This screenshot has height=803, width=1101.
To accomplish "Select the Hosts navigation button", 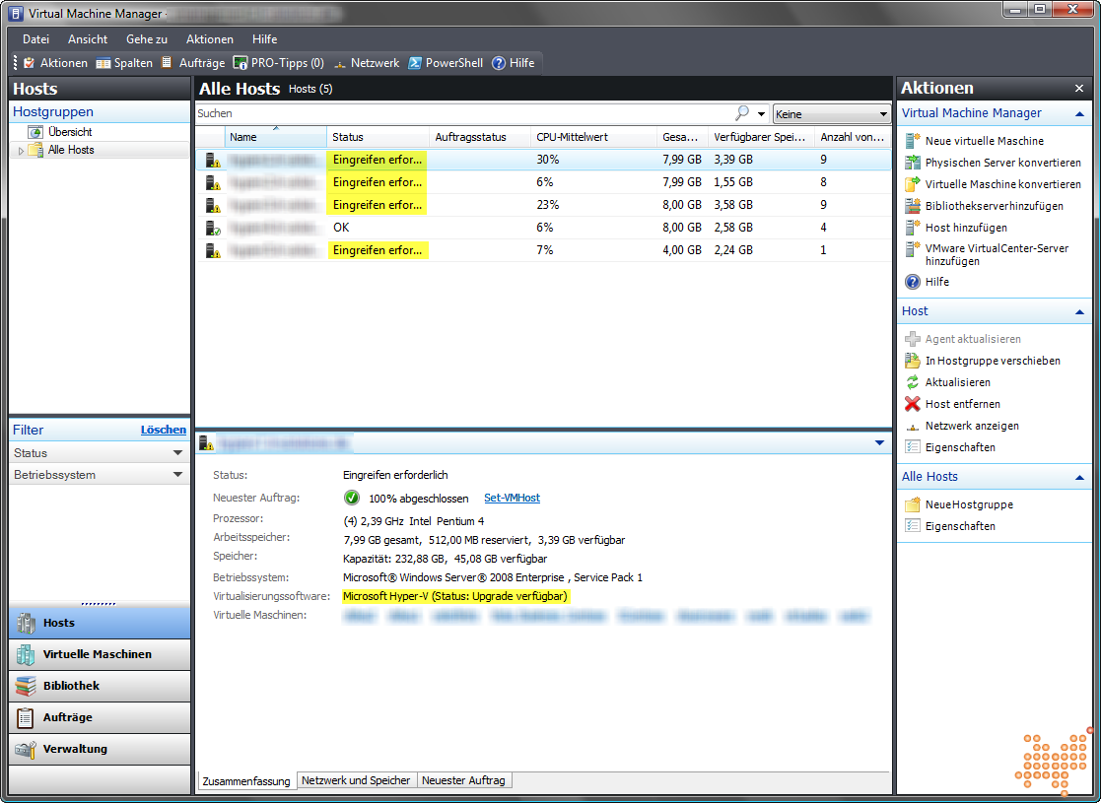I will click(x=99, y=623).
